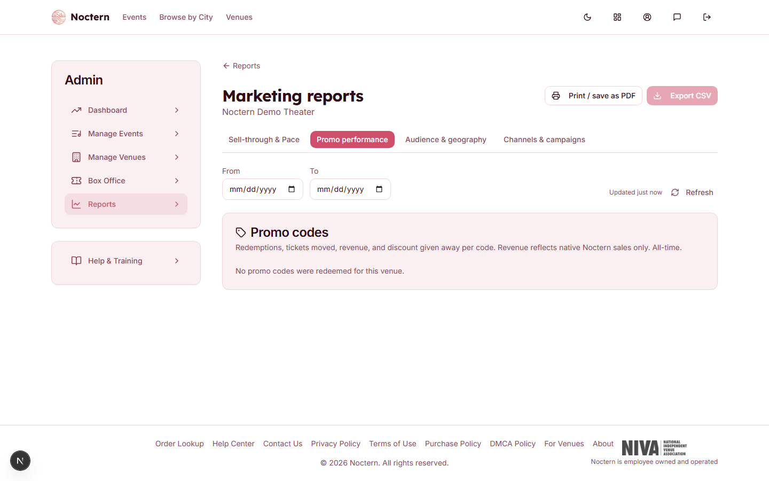Expand the Box Office chevron
This screenshot has height=481, width=769.
(177, 181)
